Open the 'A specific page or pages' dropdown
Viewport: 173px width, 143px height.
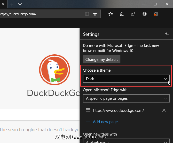point(126,98)
